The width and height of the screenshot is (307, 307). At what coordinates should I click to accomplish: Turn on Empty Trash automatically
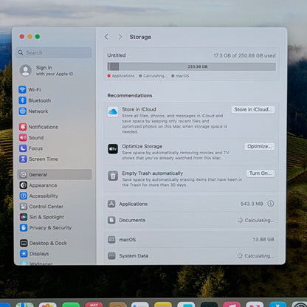point(261,173)
